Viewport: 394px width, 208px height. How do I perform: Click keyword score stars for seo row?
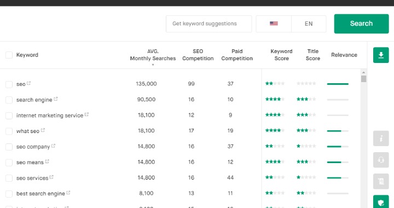tap(275, 83)
